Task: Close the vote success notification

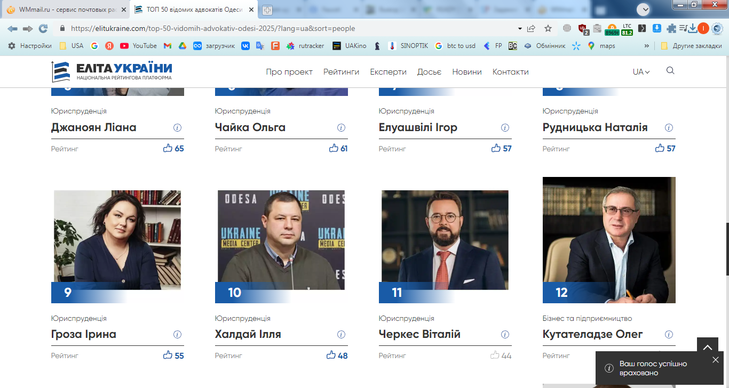Action: (x=716, y=360)
